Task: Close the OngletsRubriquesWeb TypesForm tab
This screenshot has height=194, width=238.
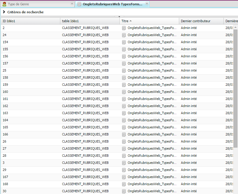Action: pyautogui.click(x=147, y=4)
